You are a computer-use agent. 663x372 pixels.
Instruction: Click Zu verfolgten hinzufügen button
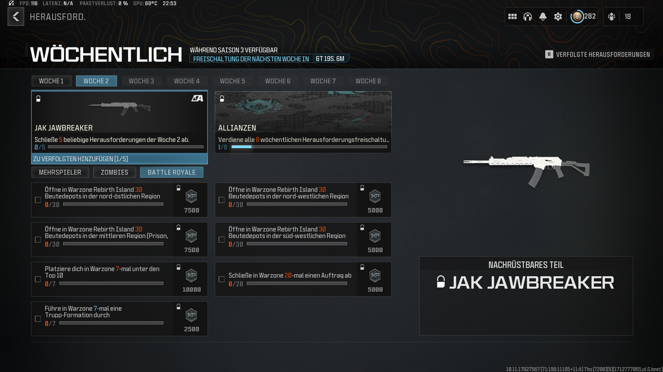click(x=119, y=159)
